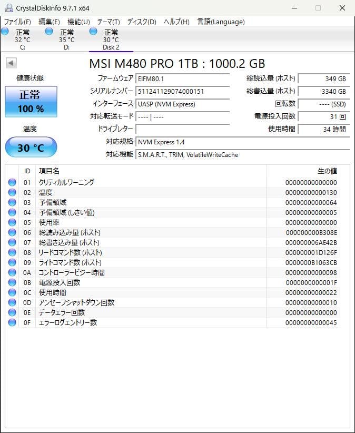
Task: Click status orb for ID 0D アンセーフシャットダウン回数
Action: point(12,302)
